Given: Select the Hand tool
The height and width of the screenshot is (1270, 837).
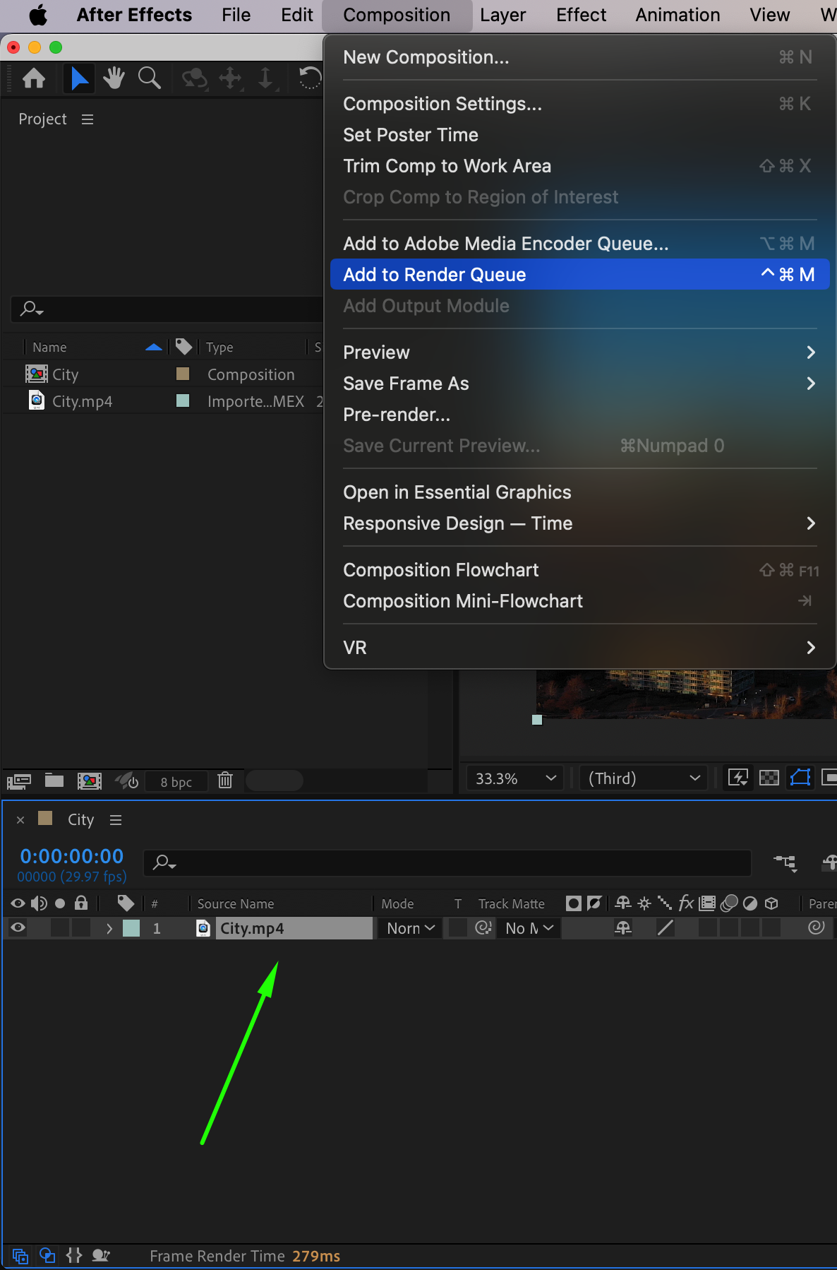Looking at the screenshot, I should coord(114,78).
